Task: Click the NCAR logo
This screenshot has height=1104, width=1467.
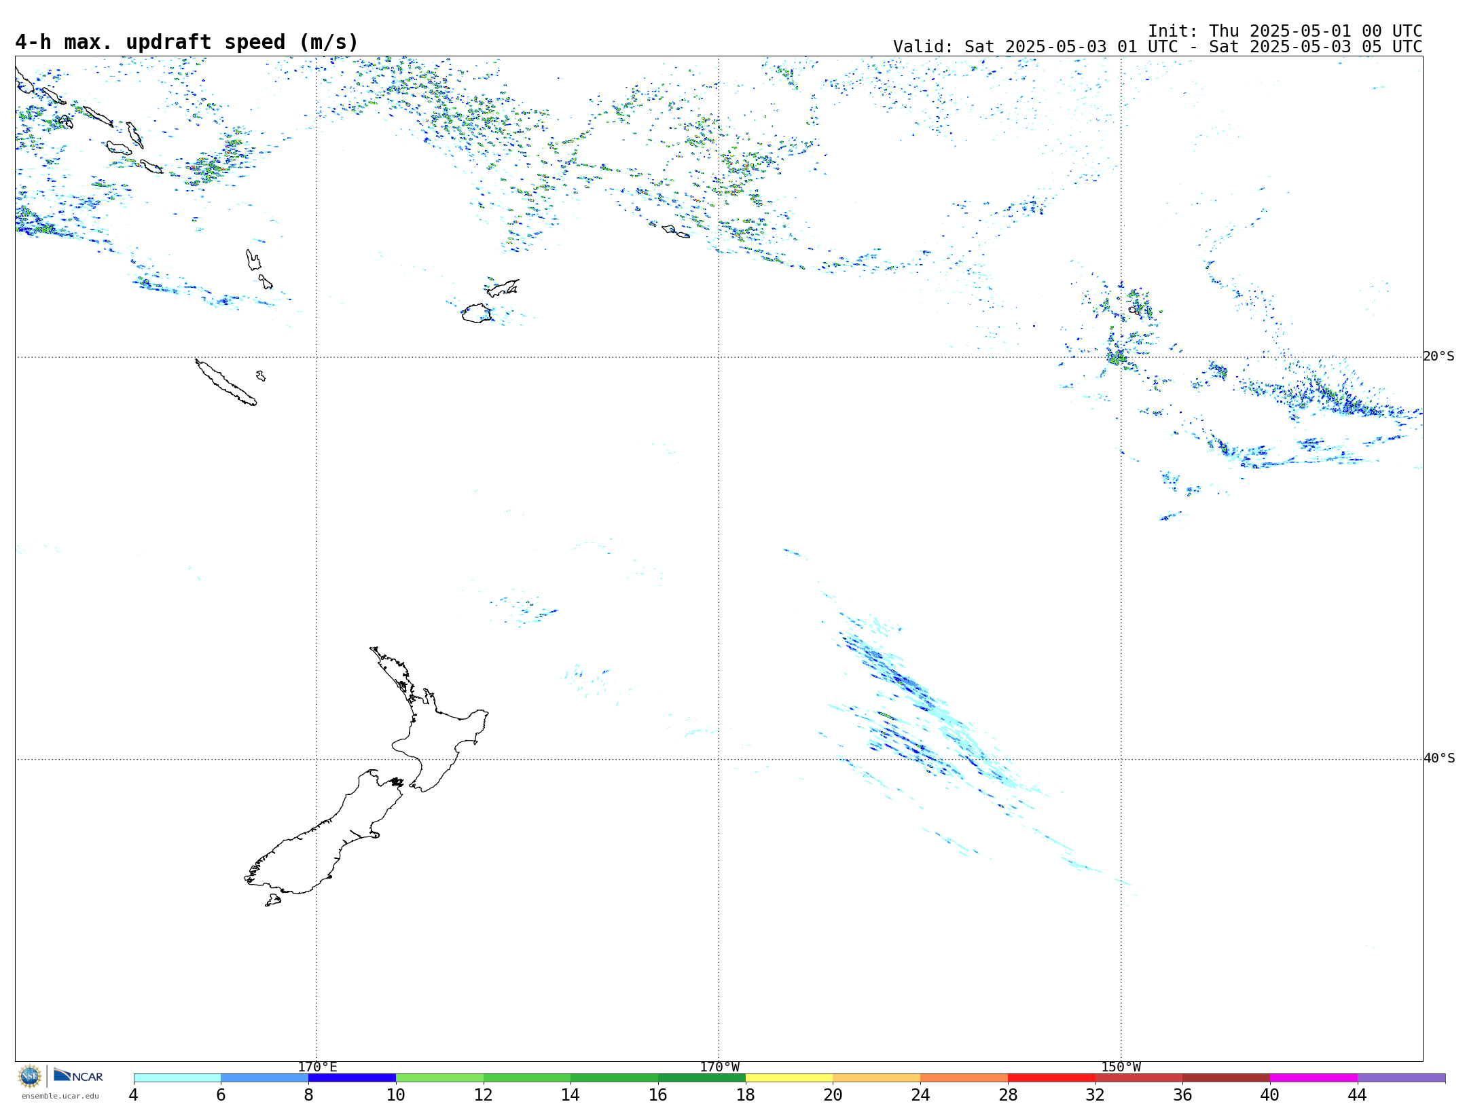Action: (x=78, y=1075)
